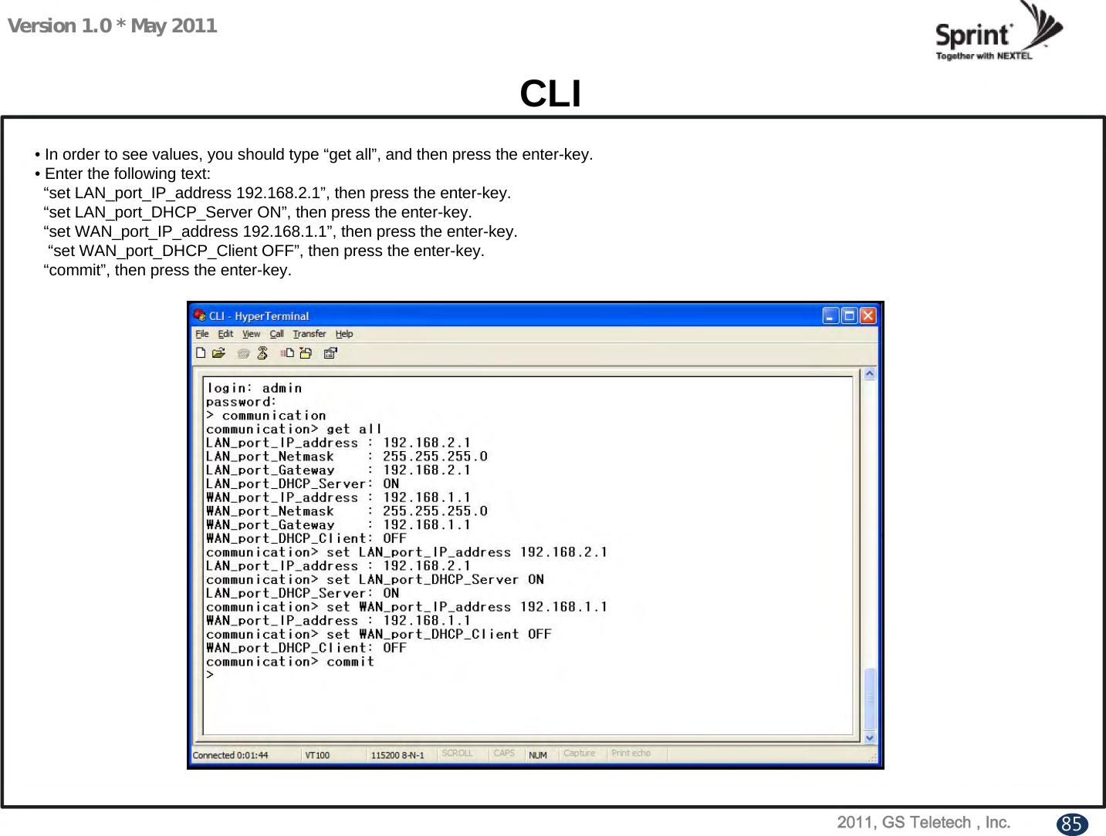Viewport: 1106px width, 836px height.
Task: Click the 'login: admin' terminal line
Action: (x=254, y=388)
